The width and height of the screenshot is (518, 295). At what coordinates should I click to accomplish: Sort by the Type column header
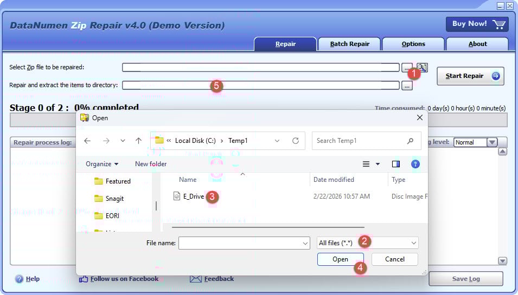click(399, 180)
